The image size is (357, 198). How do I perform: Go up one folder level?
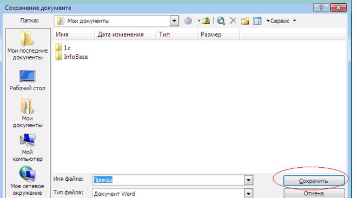[206, 21]
